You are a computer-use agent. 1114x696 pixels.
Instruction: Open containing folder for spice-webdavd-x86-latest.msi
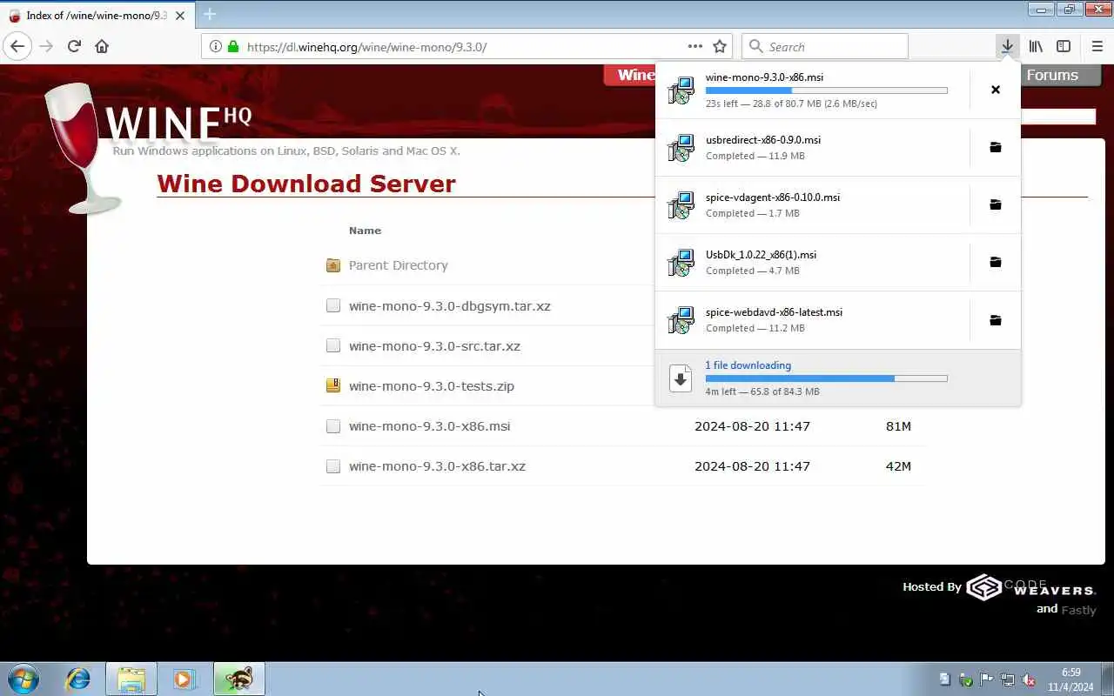996,320
